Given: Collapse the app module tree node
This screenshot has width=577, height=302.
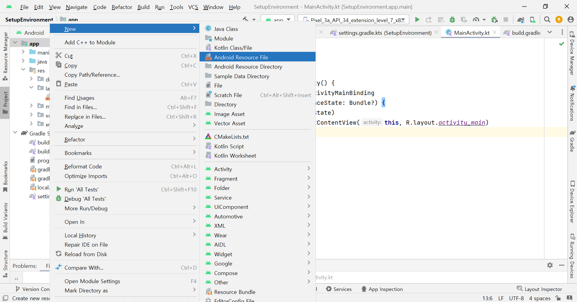Looking at the screenshot, I should coord(15,43).
